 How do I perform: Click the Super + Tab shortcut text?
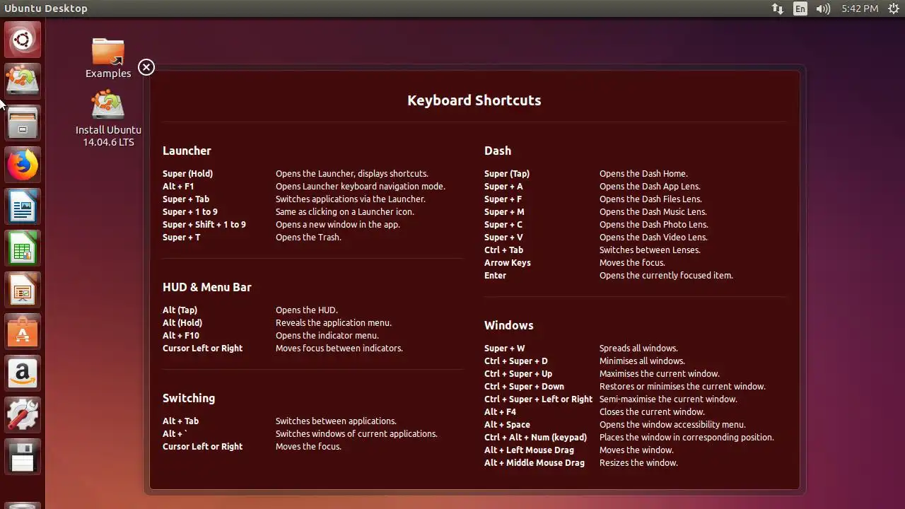coord(186,199)
